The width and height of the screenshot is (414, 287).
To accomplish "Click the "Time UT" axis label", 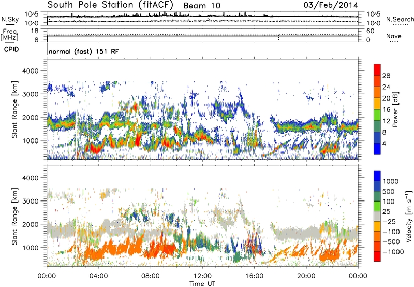I will point(202,284).
